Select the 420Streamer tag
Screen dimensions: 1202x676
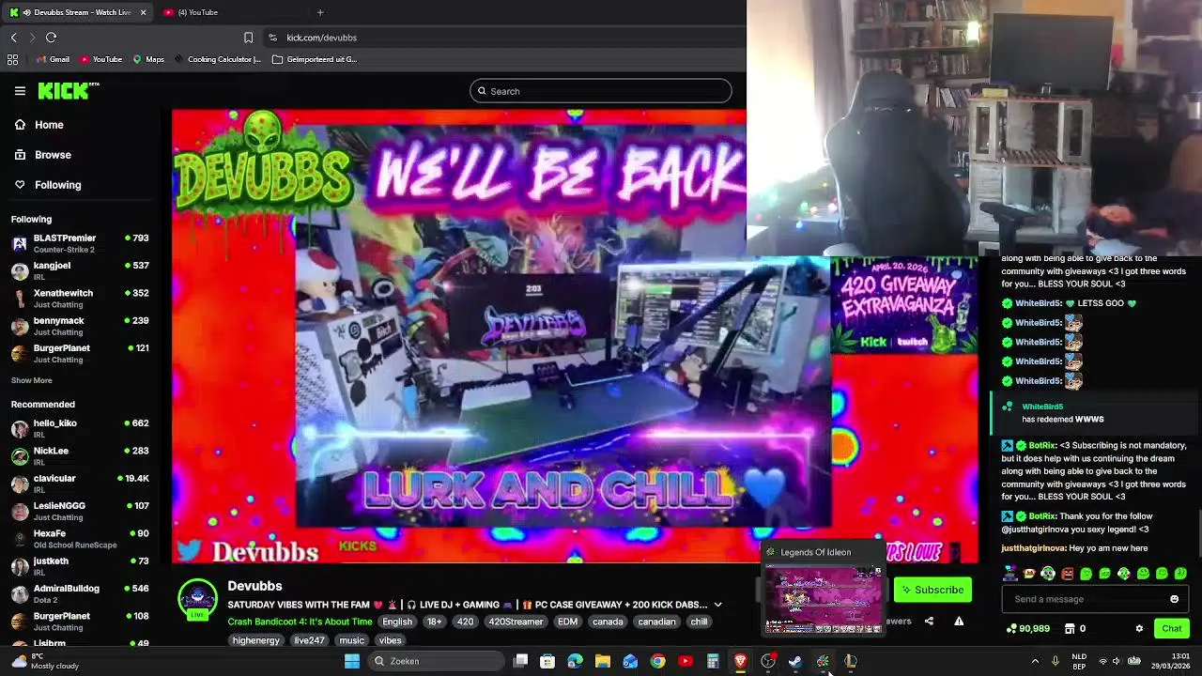click(516, 622)
